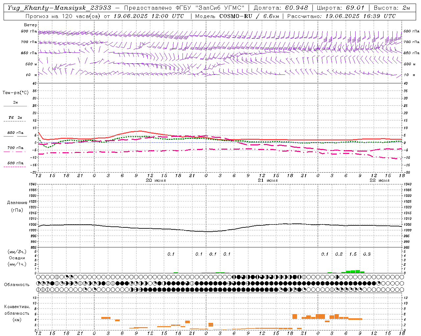Click green dashed line sample under Td legend
Screen dimensions: 421x336
14,121
